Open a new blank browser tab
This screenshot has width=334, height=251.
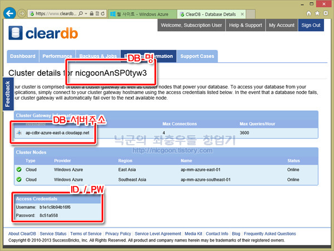[250, 14]
